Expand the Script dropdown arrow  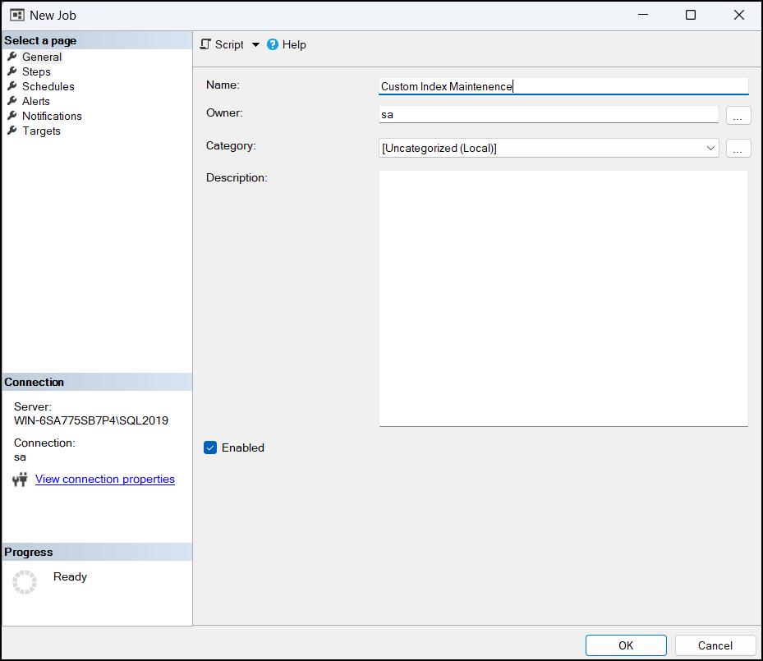[x=255, y=44]
